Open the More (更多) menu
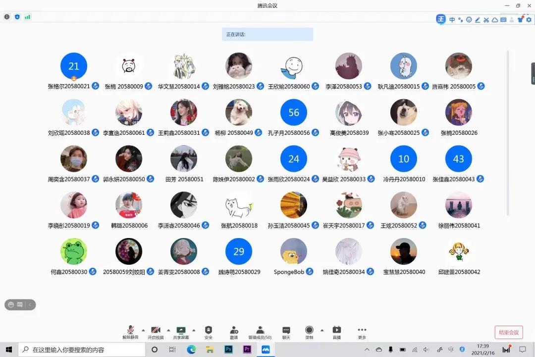This screenshot has width=535, height=357. coord(362,331)
